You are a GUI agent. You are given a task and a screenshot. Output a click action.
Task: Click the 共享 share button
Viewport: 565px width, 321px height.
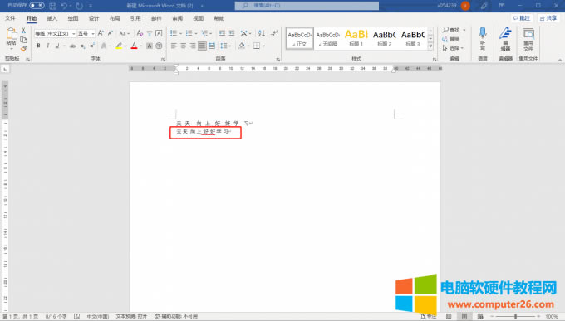548,18
